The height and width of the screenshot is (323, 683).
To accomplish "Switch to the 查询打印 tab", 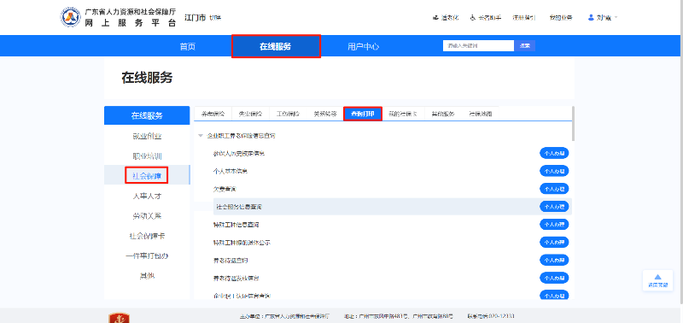I will 363,114.
